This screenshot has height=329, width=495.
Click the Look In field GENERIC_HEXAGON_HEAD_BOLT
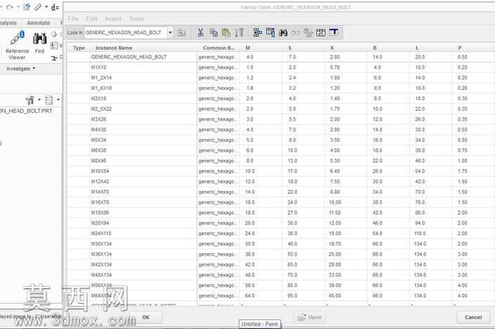pyautogui.click(x=126, y=32)
